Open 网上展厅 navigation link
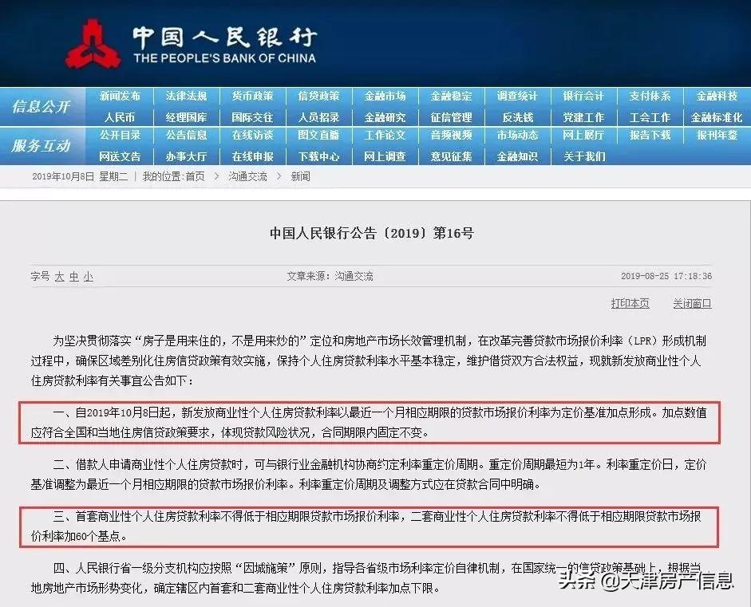 coord(583,136)
